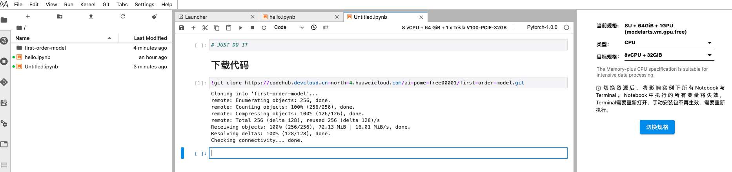
Task: Create a new folder in the file browser
Action: (60, 16)
